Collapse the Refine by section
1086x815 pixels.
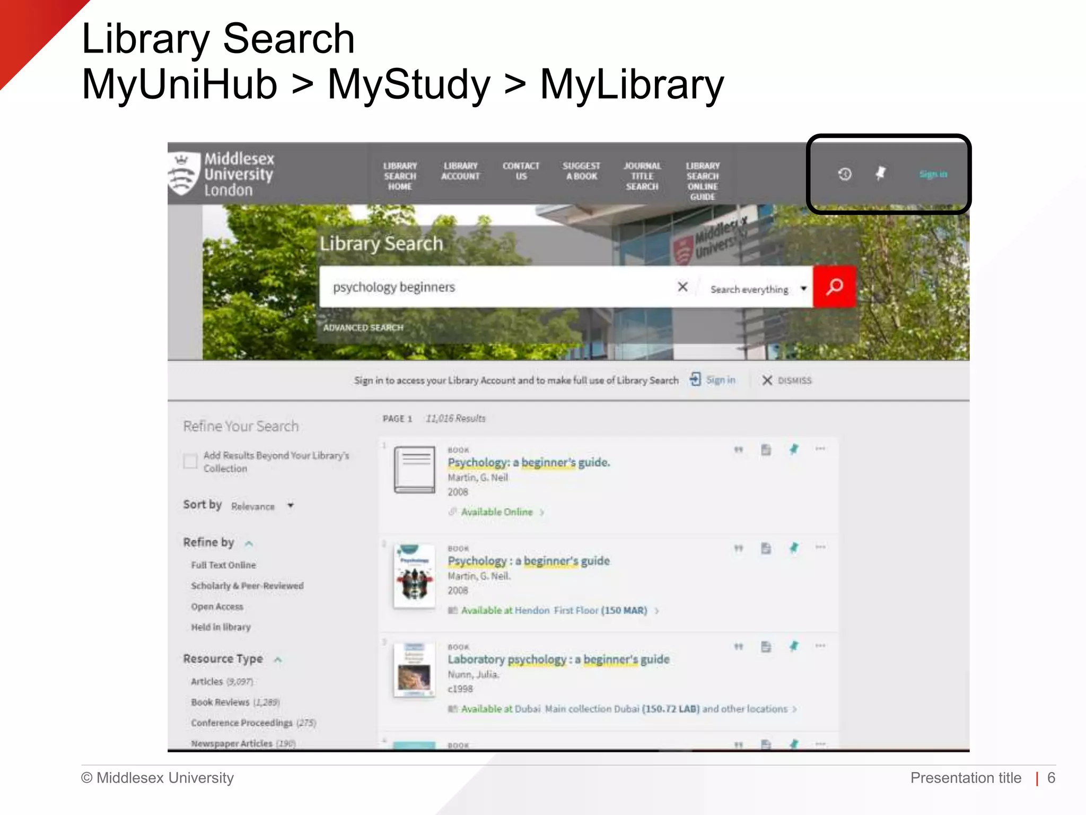point(249,543)
